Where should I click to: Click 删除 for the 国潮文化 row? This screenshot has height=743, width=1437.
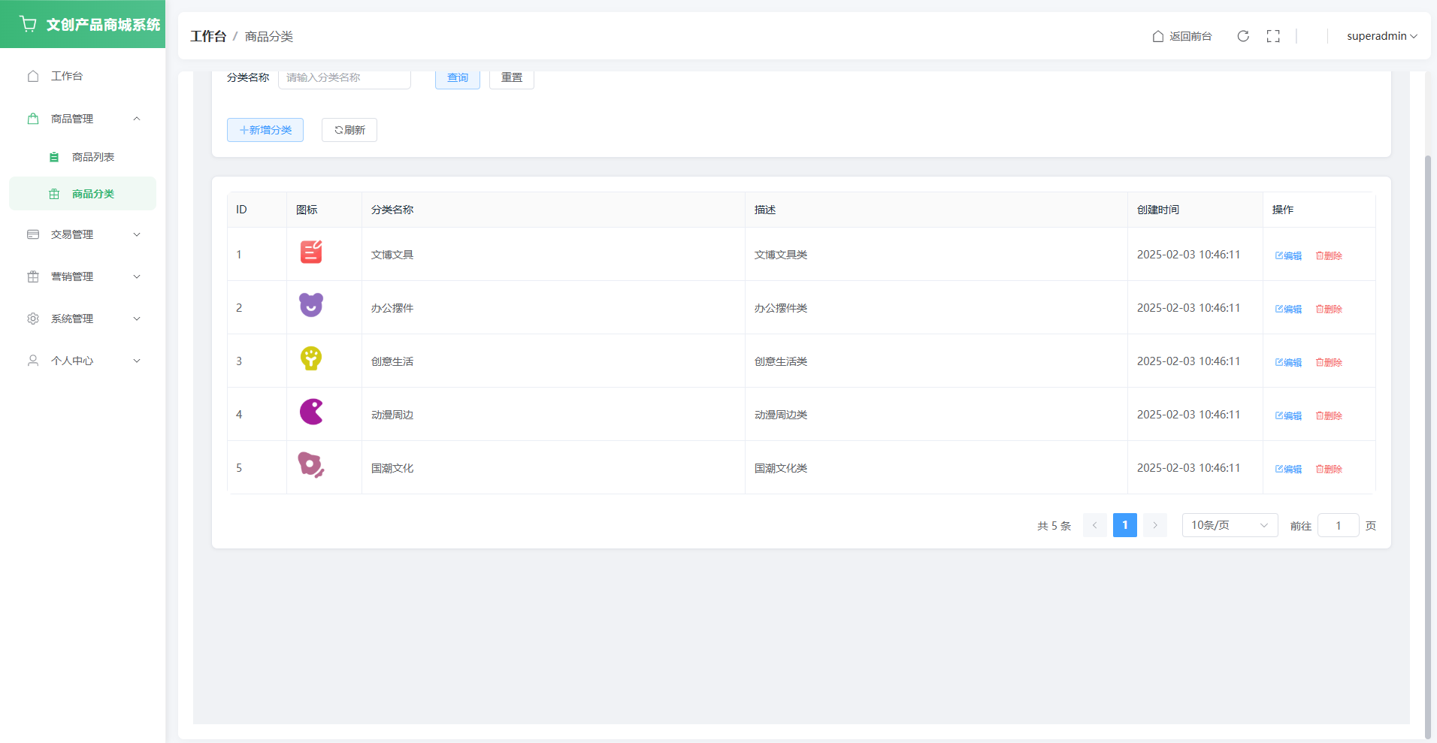[1329, 469]
